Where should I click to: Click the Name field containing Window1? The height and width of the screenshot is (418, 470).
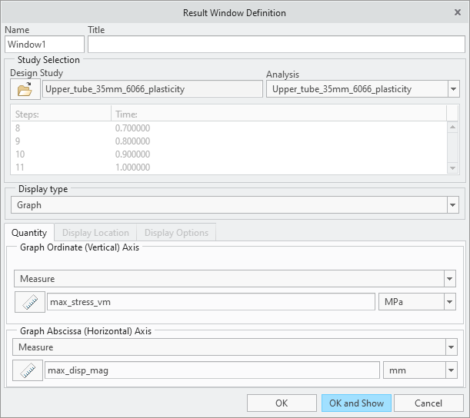click(x=44, y=45)
